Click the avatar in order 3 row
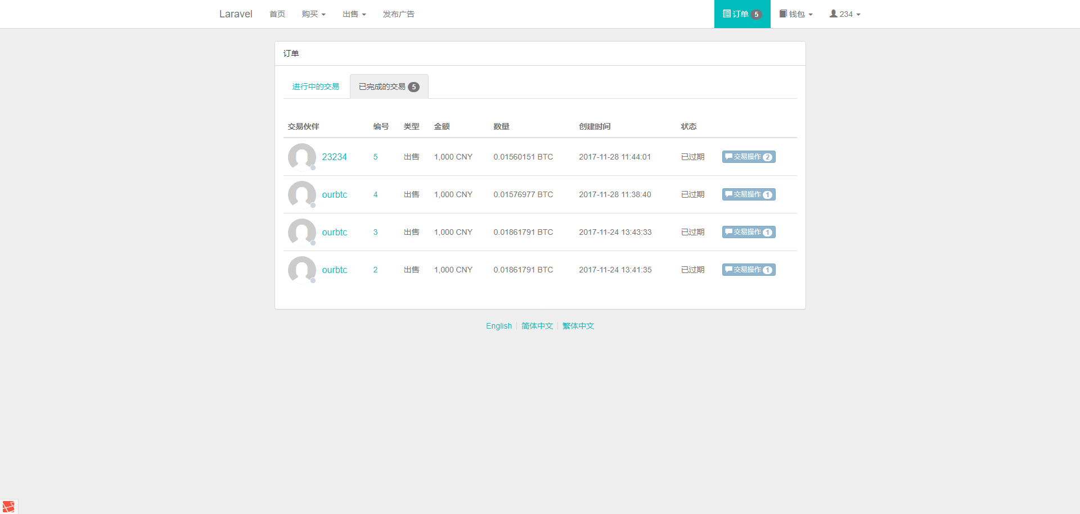This screenshot has height=514, width=1080. click(302, 232)
